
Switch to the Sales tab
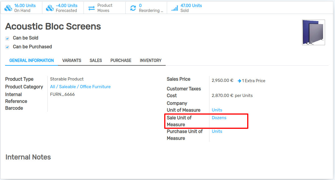[x=96, y=60]
